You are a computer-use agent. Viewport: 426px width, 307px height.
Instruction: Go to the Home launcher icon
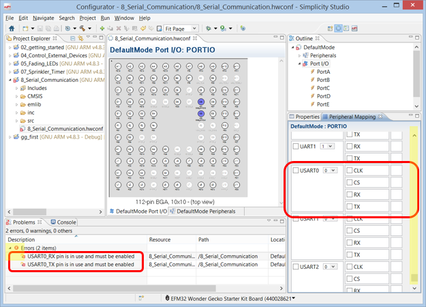click(12, 28)
